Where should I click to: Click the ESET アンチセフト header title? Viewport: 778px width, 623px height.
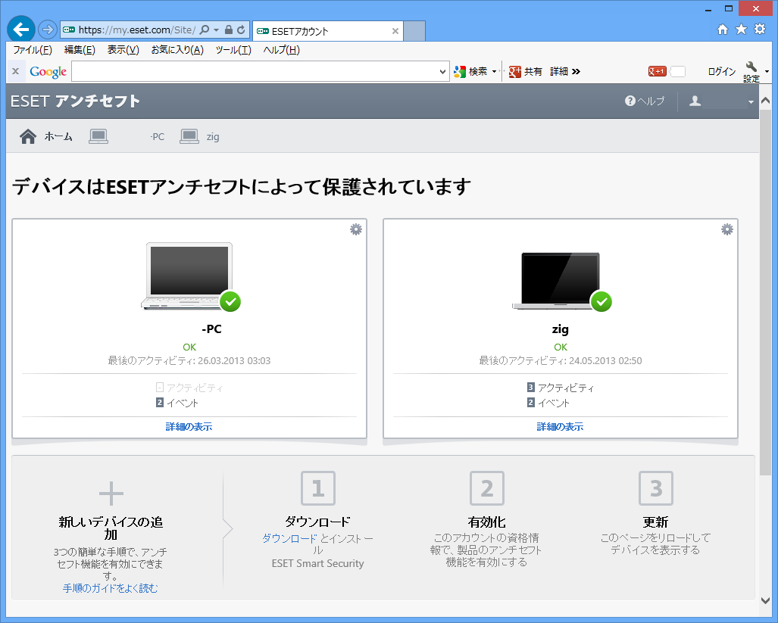(x=75, y=101)
